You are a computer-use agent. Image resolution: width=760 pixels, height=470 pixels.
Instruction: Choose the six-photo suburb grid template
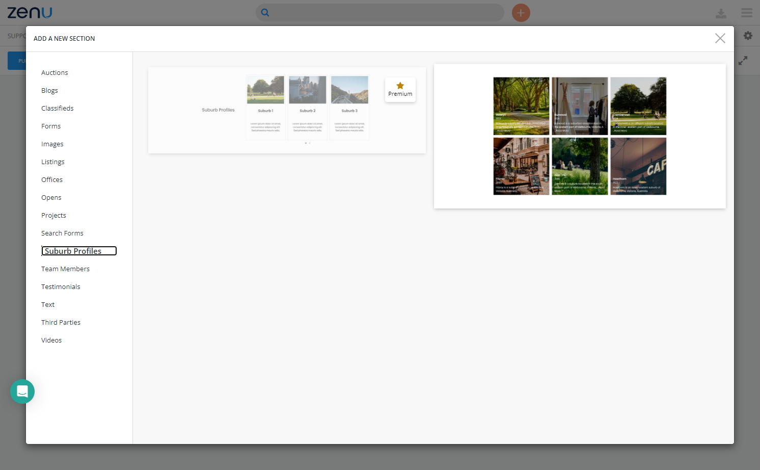coord(580,136)
